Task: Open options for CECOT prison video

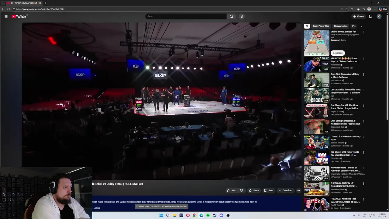Action: pyautogui.click(x=363, y=90)
